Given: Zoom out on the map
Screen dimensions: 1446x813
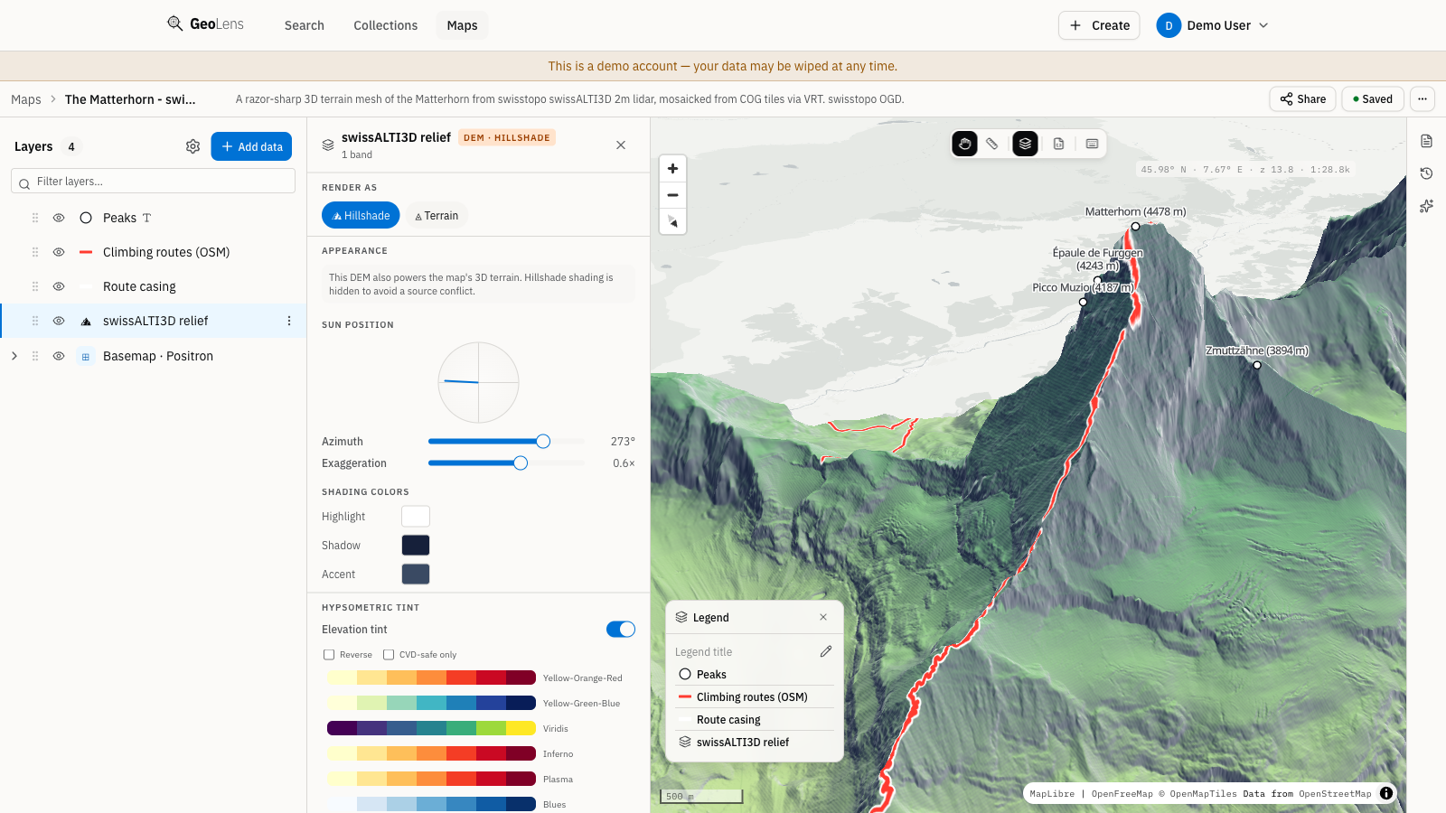Looking at the screenshot, I should click(x=672, y=195).
